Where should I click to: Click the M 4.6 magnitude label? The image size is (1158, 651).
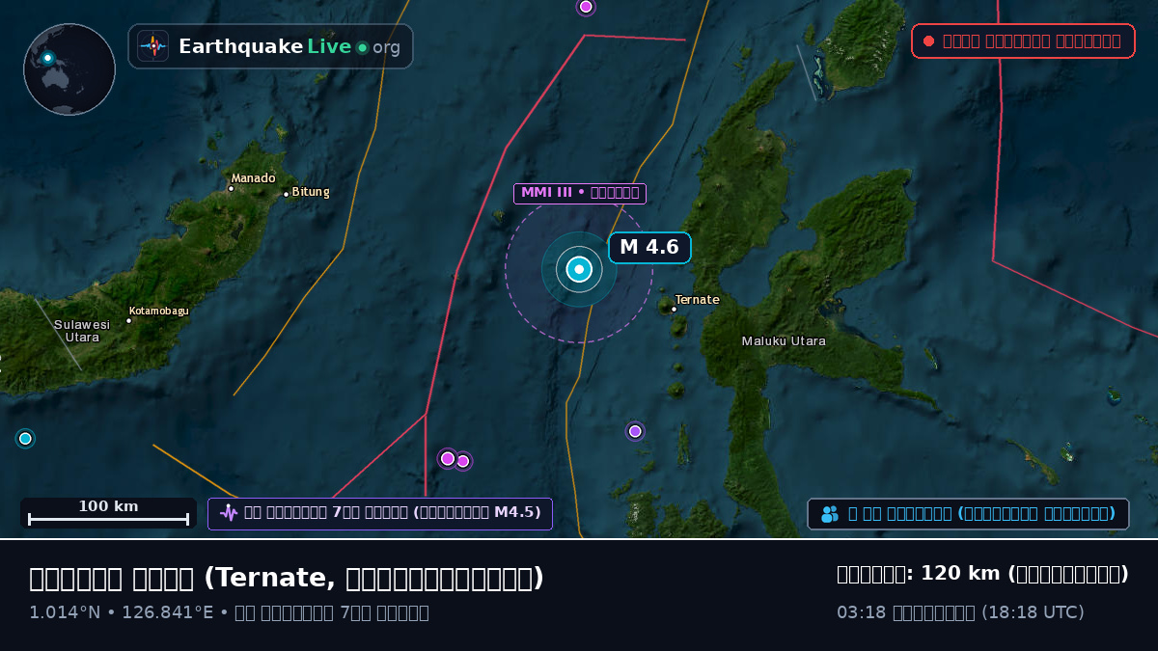(x=649, y=248)
